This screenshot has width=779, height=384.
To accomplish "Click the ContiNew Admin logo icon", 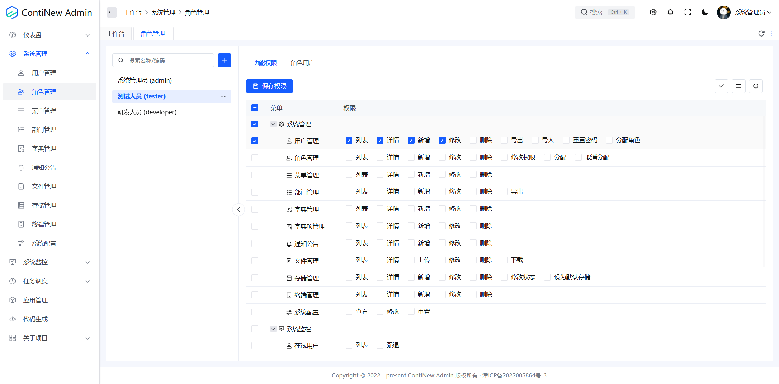I will click(12, 12).
